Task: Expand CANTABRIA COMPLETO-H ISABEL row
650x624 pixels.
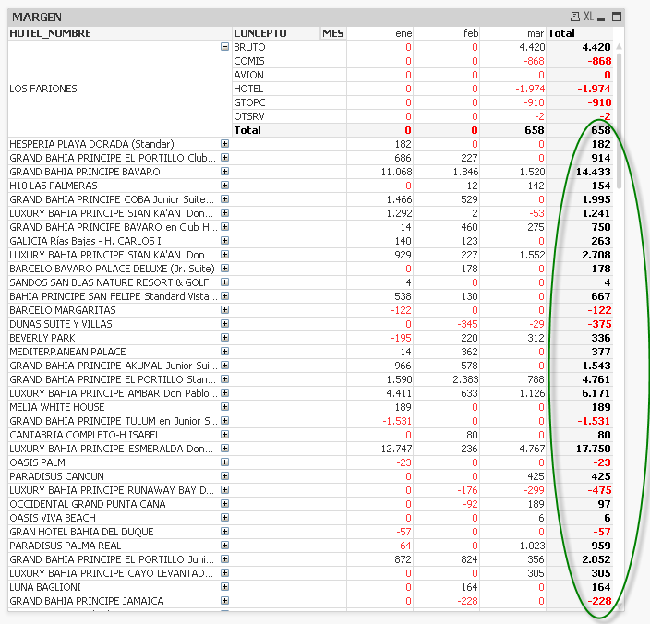Action: click(224, 435)
